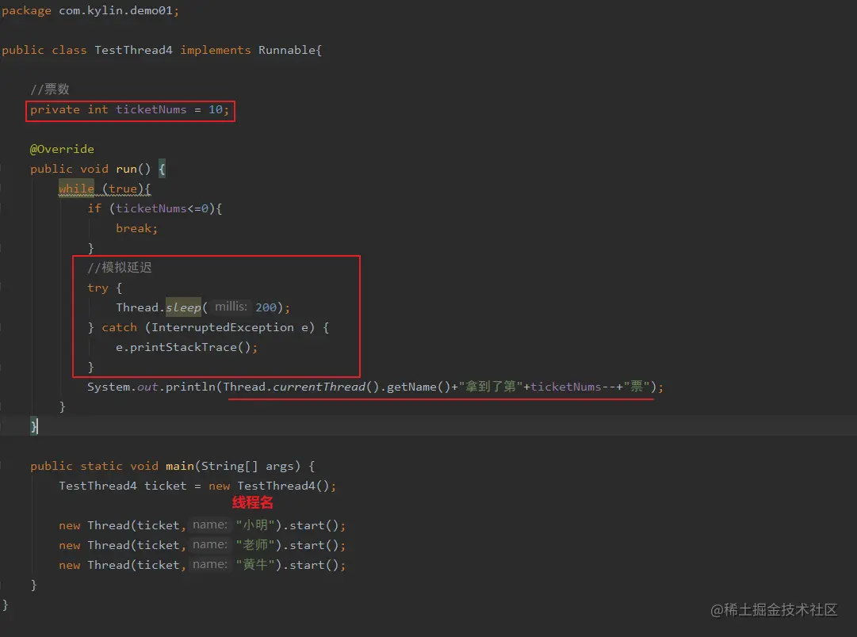Click the class name TestThread4 in class declaration
The image size is (857, 637).
[x=133, y=50]
